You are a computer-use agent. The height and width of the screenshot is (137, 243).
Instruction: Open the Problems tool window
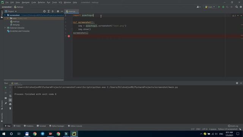click(29, 126)
